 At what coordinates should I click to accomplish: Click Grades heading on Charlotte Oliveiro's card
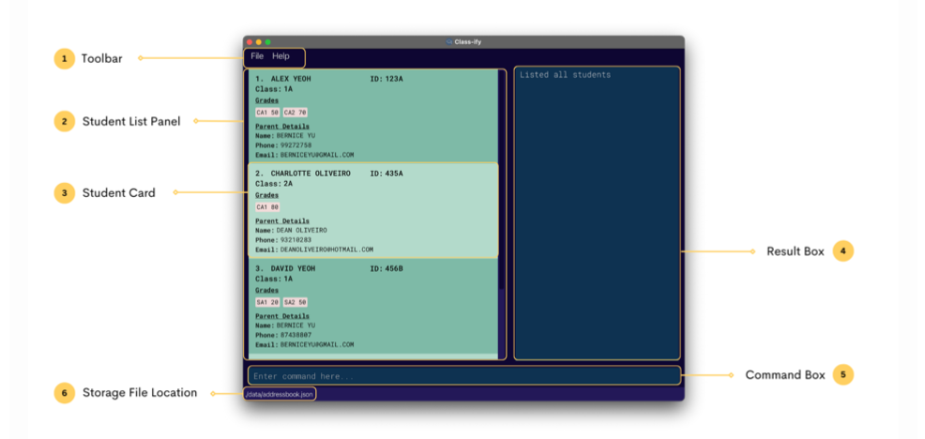coord(266,195)
